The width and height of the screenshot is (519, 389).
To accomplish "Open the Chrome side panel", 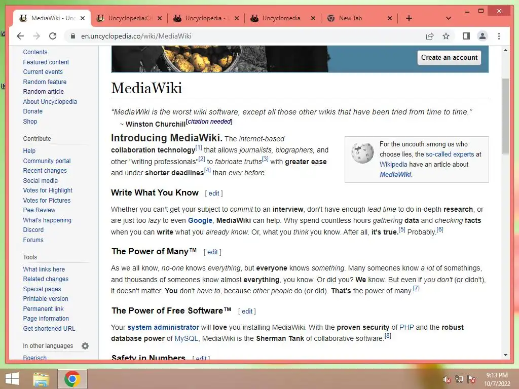I will click(466, 36).
